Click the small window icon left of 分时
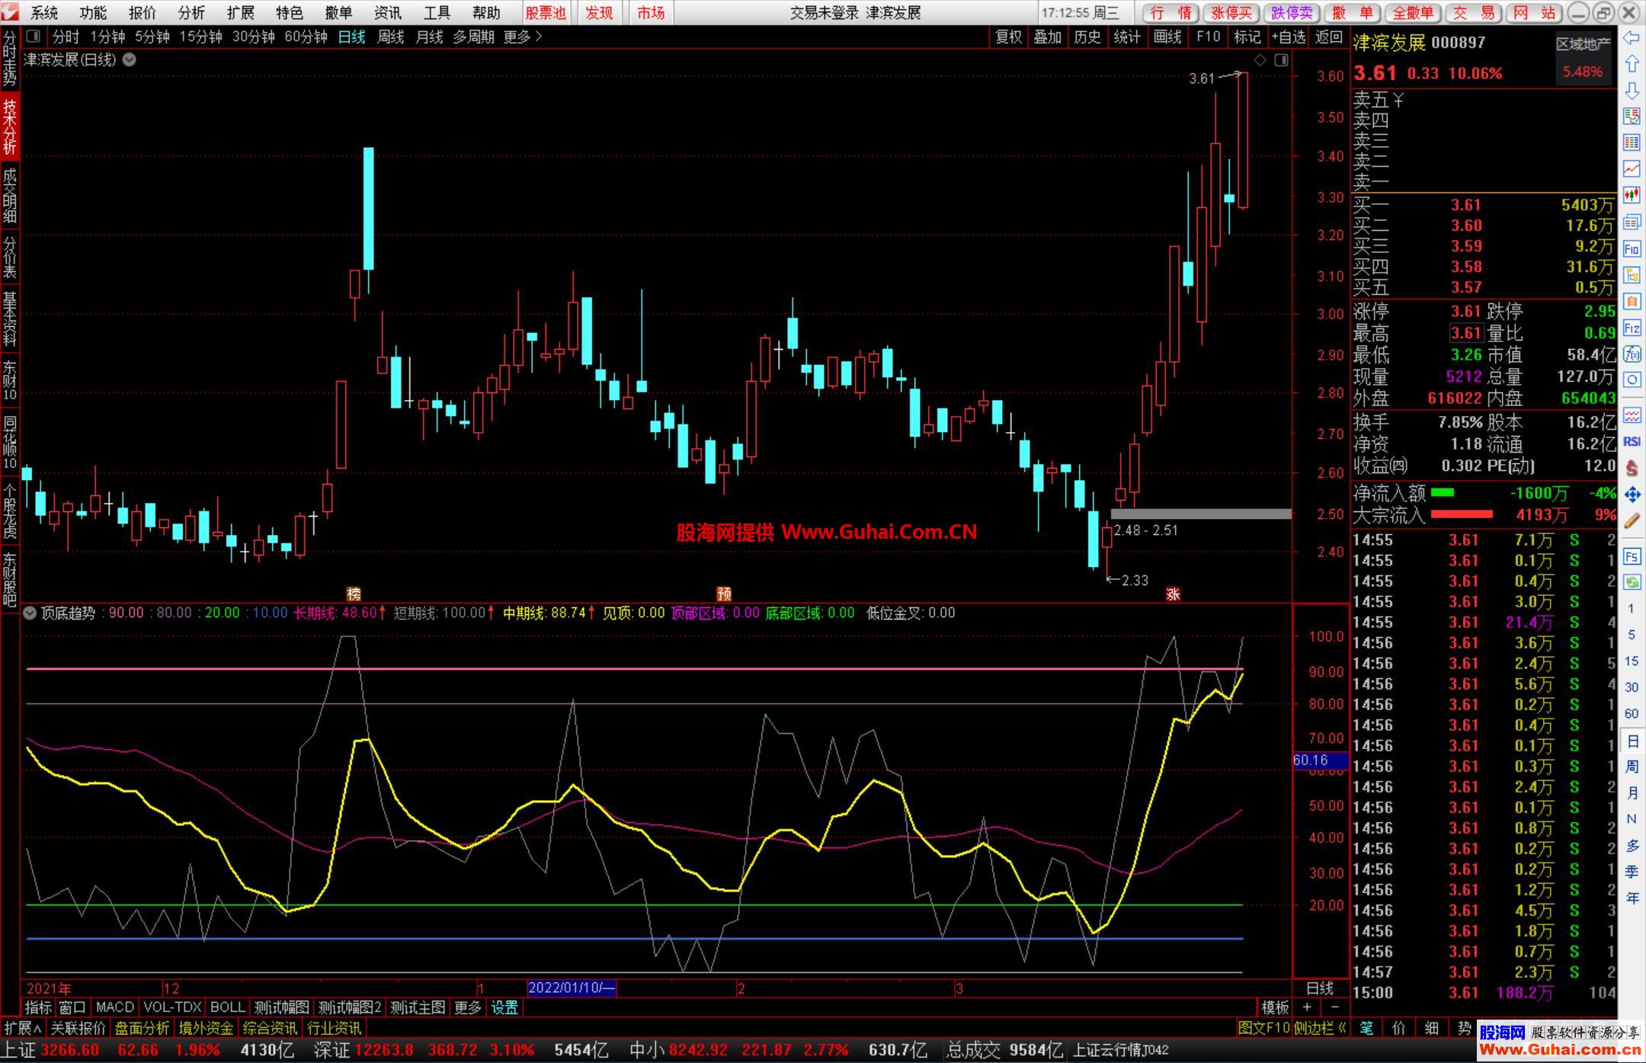This screenshot has height=1063, width=1646. click(x=34, y=36)
